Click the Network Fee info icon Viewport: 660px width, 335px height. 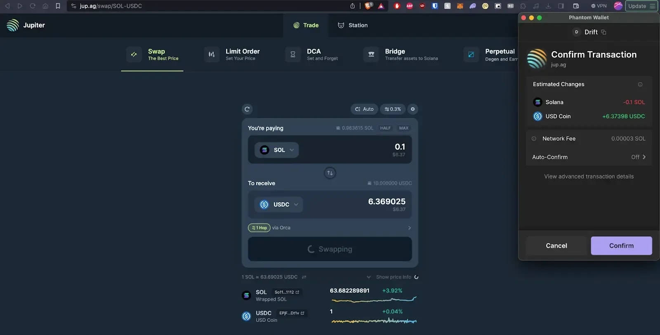534,139
